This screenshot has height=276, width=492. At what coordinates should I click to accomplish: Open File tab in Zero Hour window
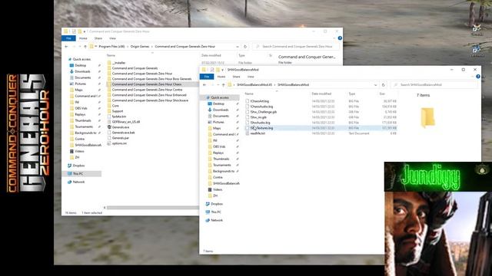(x=68, y=38)
